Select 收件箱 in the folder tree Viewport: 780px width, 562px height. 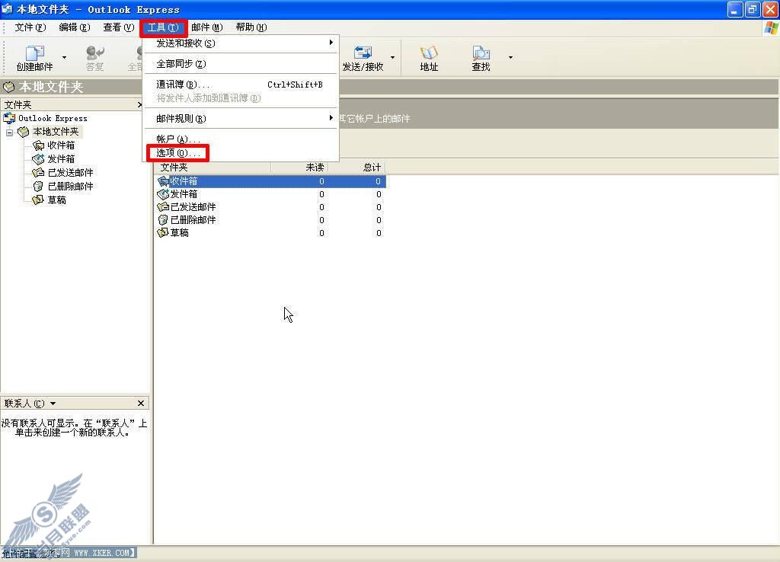pyautogui.click(x=61, y=145)
